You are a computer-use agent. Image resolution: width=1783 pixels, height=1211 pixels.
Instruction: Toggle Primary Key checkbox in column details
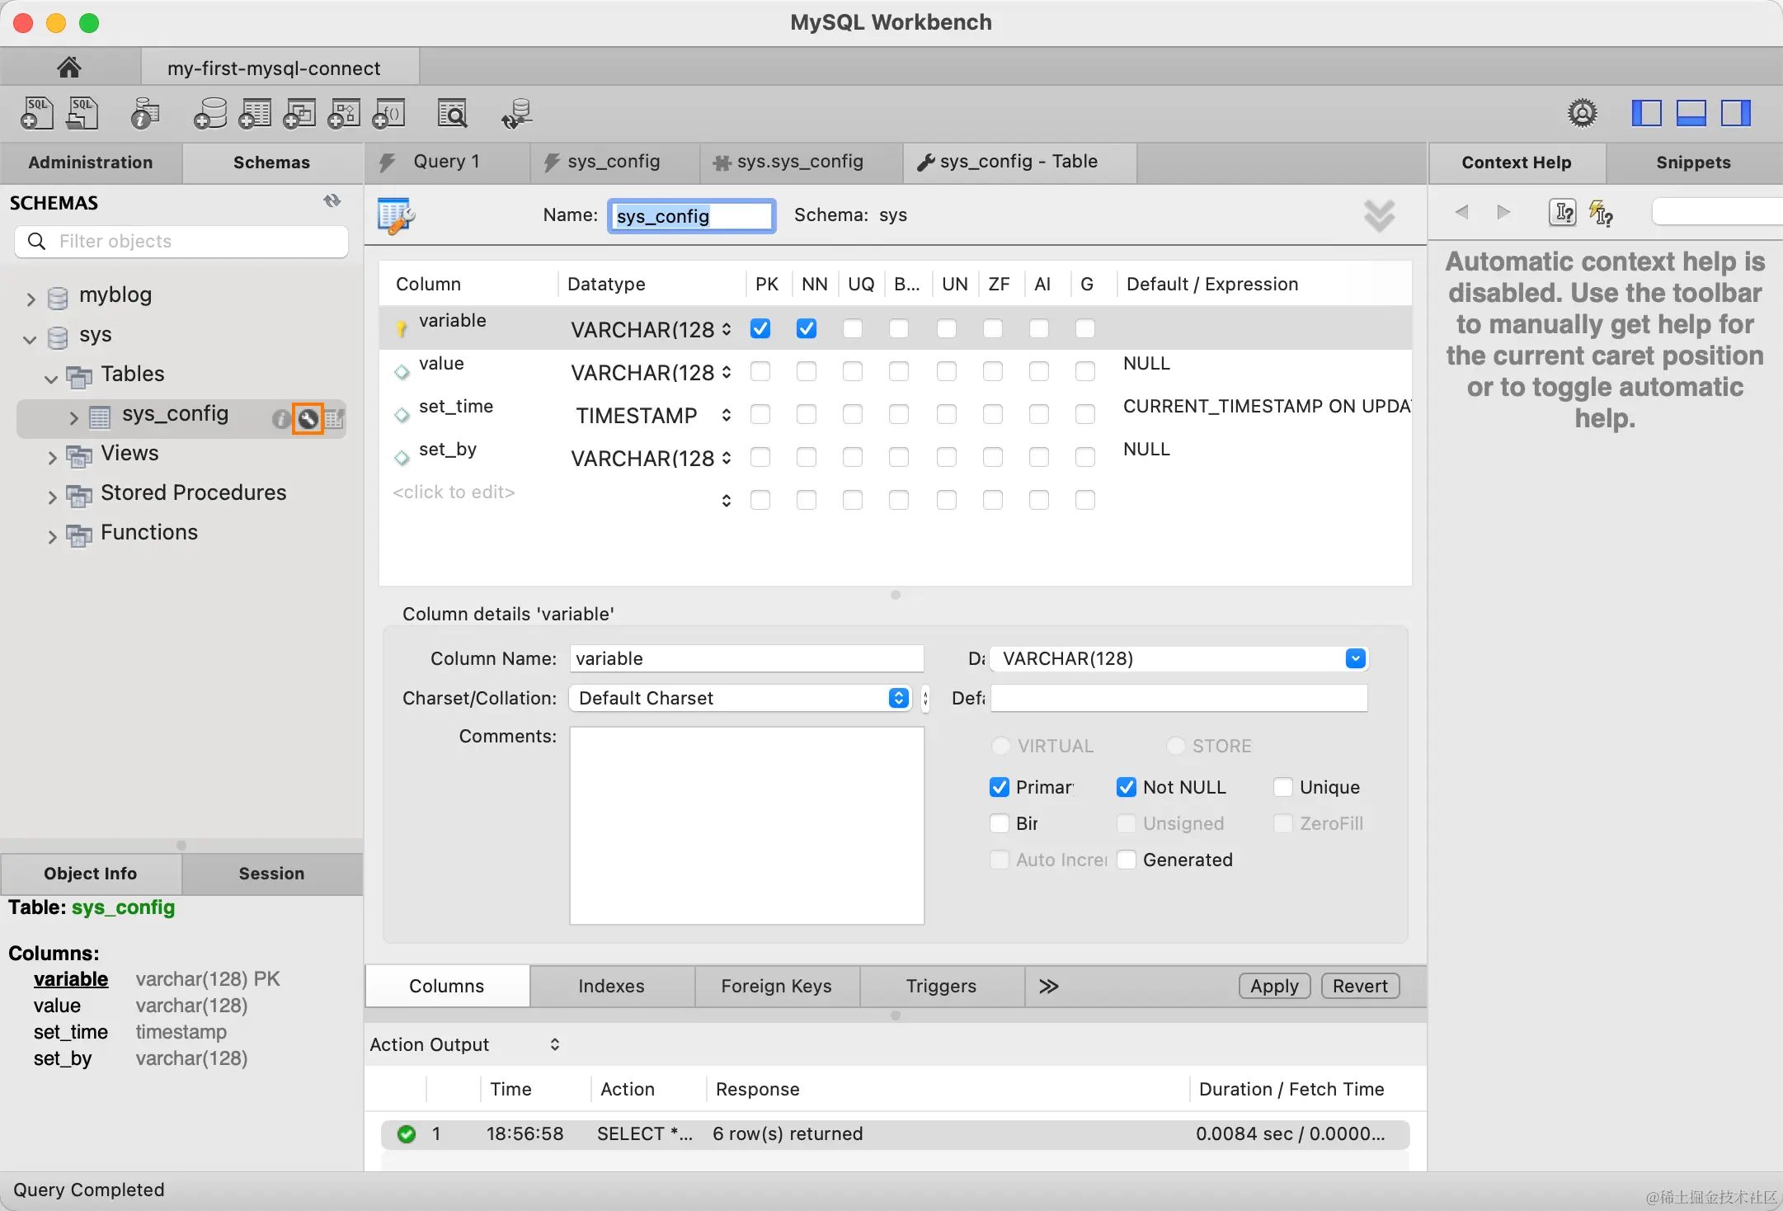[999, 787]
